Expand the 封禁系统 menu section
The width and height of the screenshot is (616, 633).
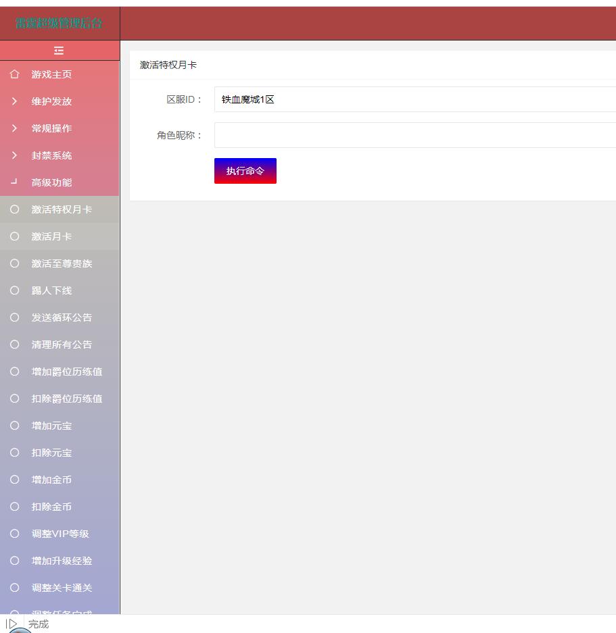point(51,155)
